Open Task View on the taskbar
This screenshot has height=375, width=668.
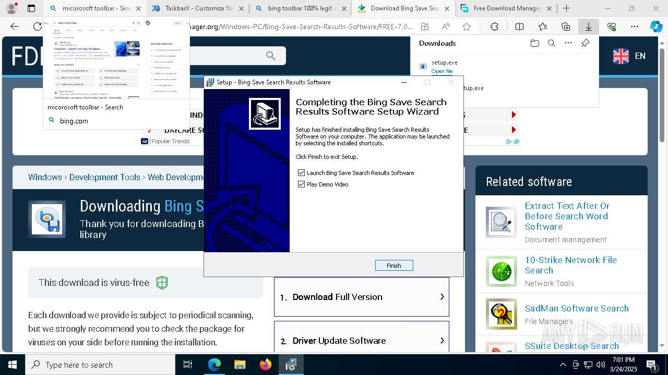[x=188, y=365]
